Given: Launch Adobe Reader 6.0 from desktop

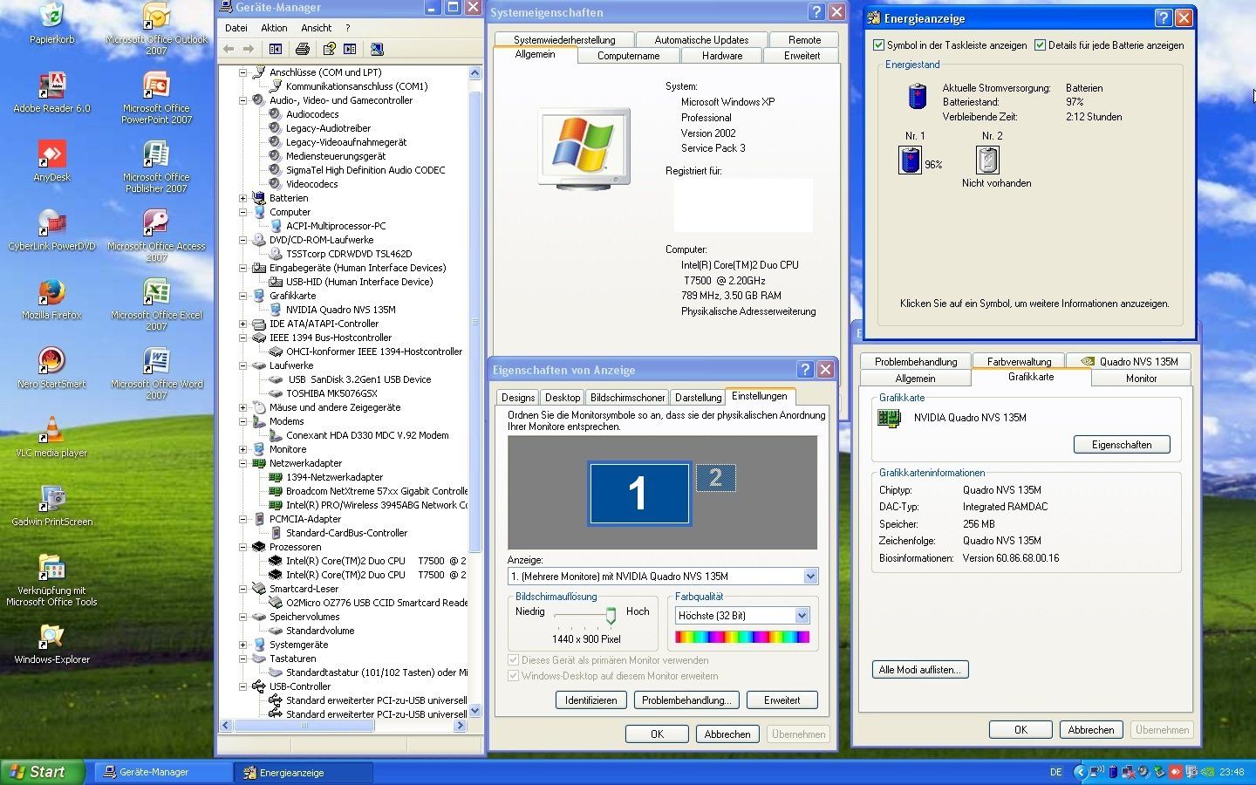Looking at the screenshot, I should pyautogui.click(x=51, y=92).
